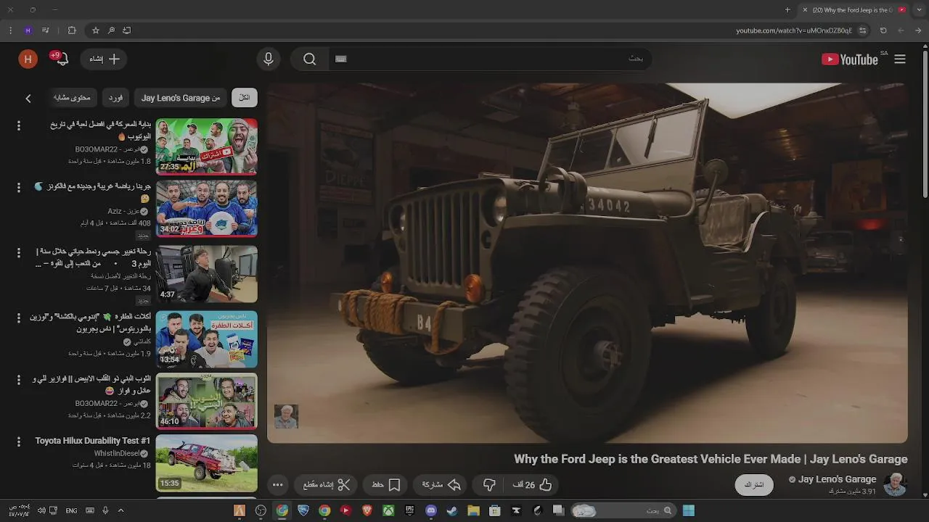The width and height of the screenshot is (929, 522).
Task: Save the video with 'حفظ'
Action: coord(385,485)
